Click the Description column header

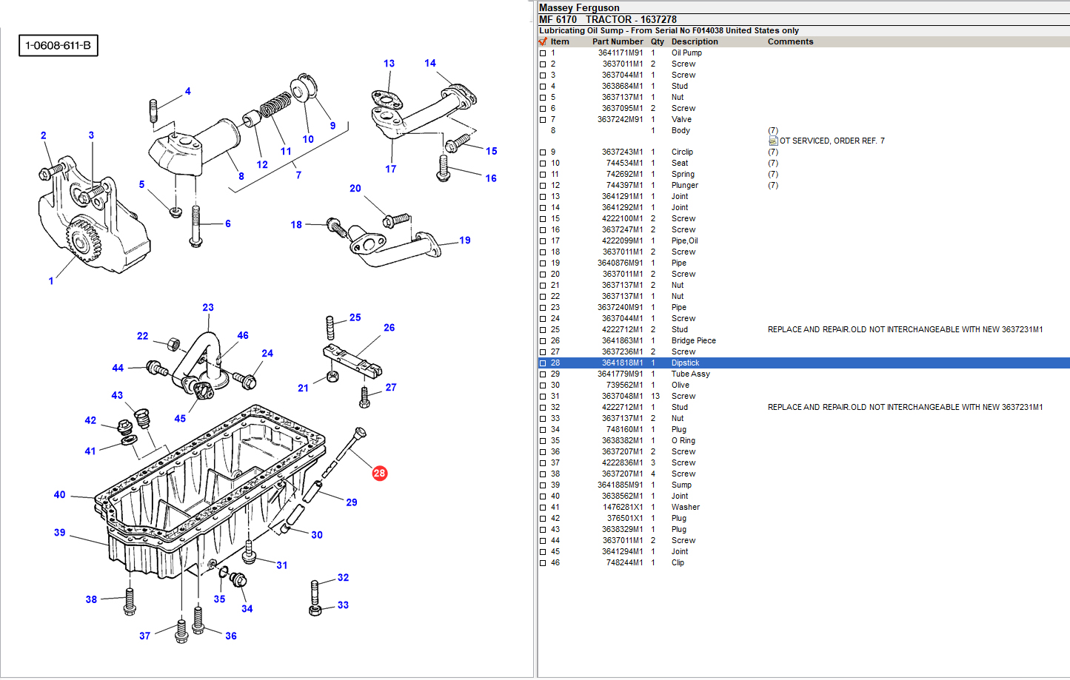pos(695,41)
